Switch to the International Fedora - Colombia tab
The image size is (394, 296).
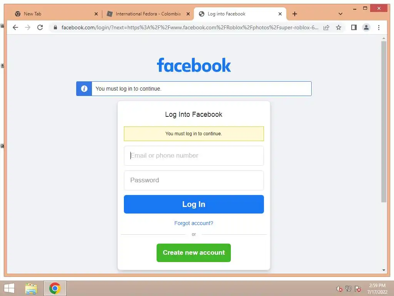[x=148, y=14]
